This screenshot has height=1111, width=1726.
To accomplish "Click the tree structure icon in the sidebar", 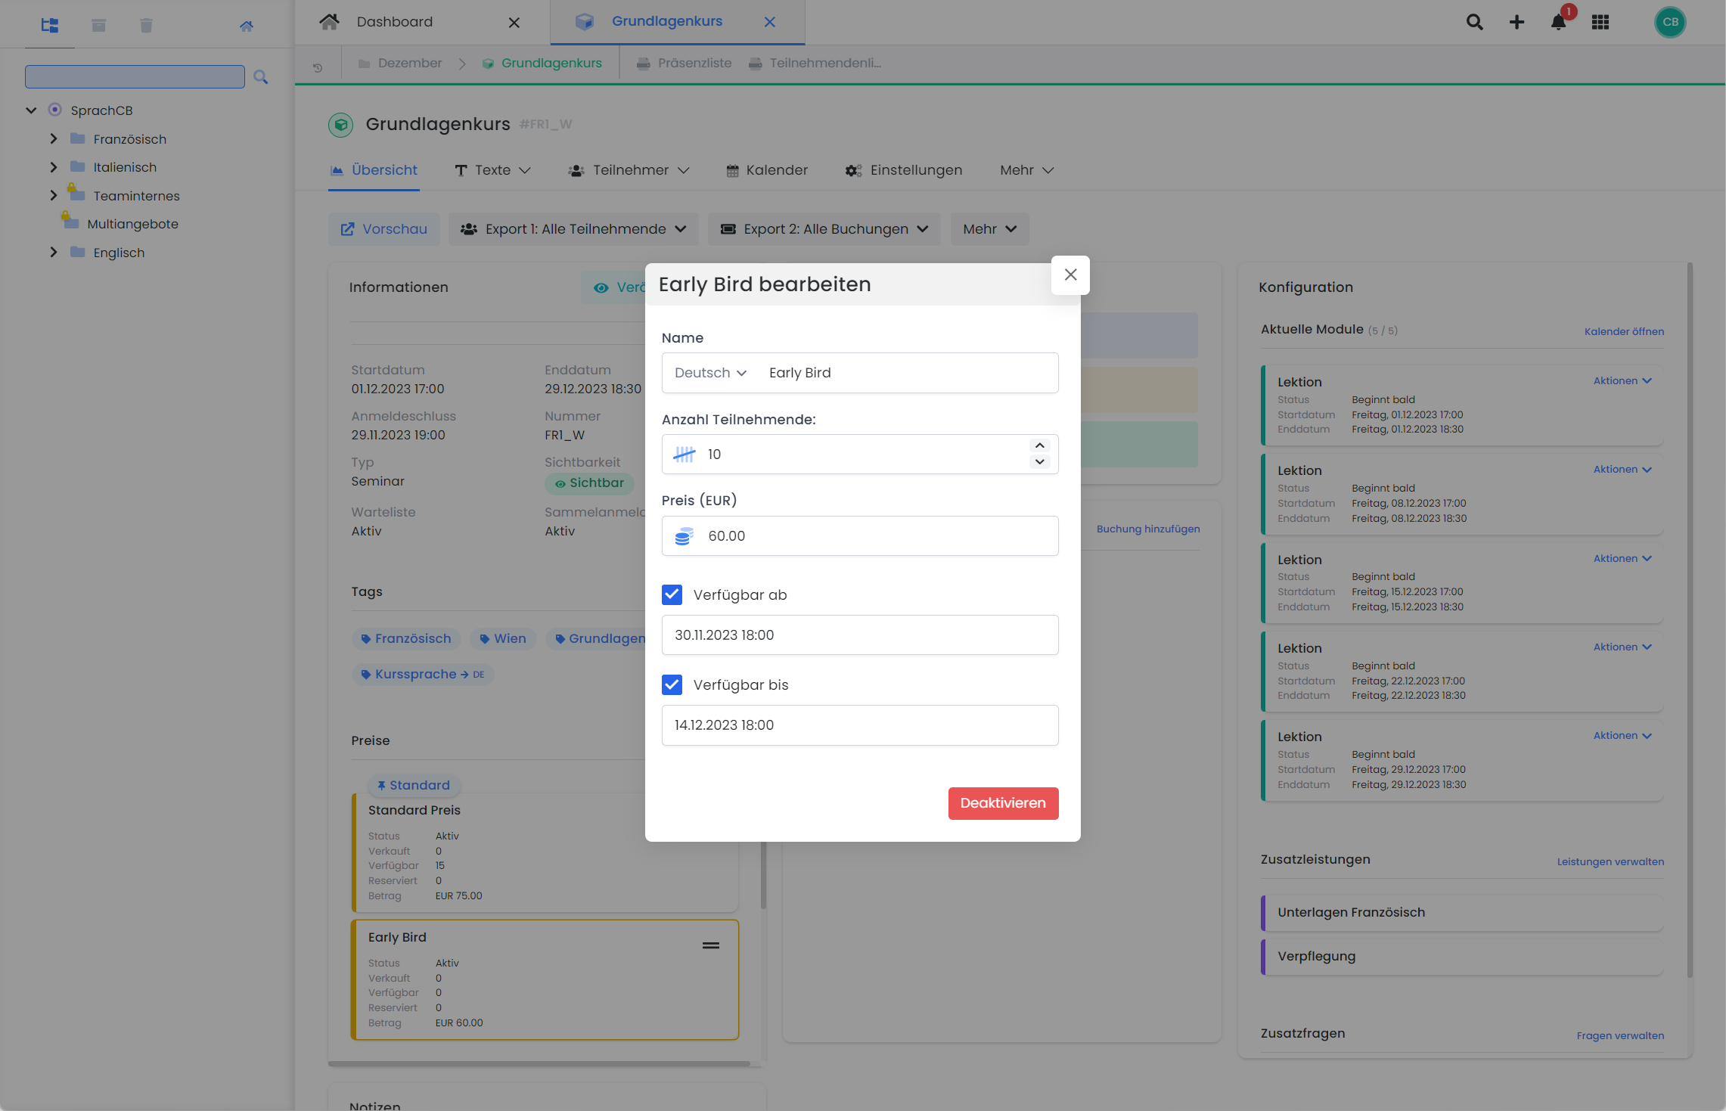I will click(x=49, y=25).
